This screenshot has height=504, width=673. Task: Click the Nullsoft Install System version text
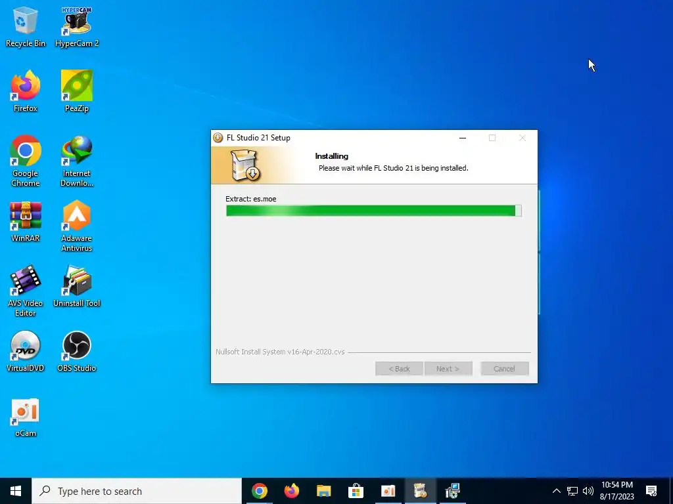point(280,352)
